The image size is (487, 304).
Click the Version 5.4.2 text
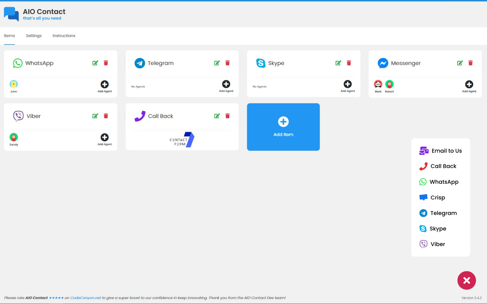tap(471, 298)
